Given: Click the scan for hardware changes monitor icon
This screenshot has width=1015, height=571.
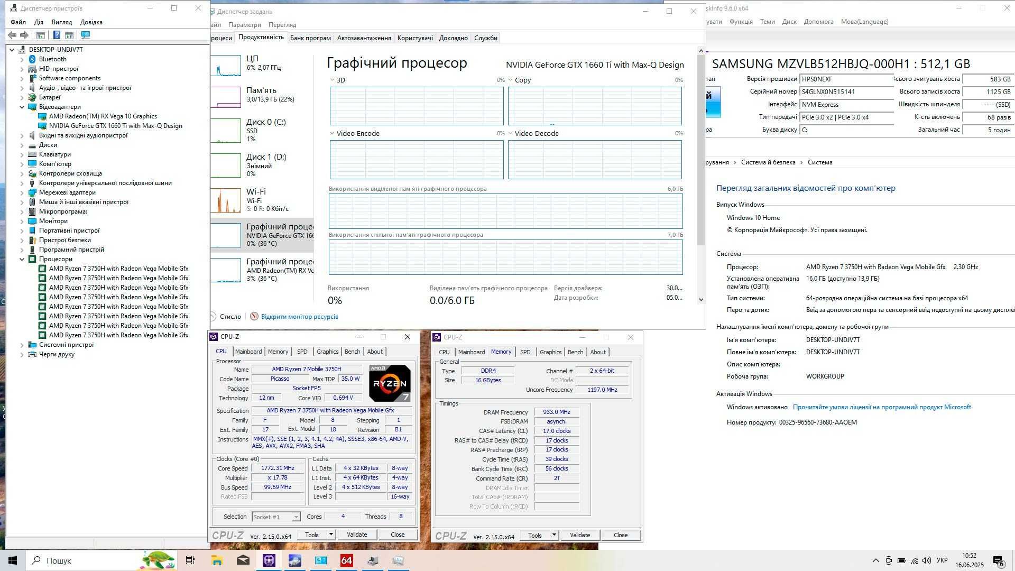Looking at the screenshot, I should [85, 35].
